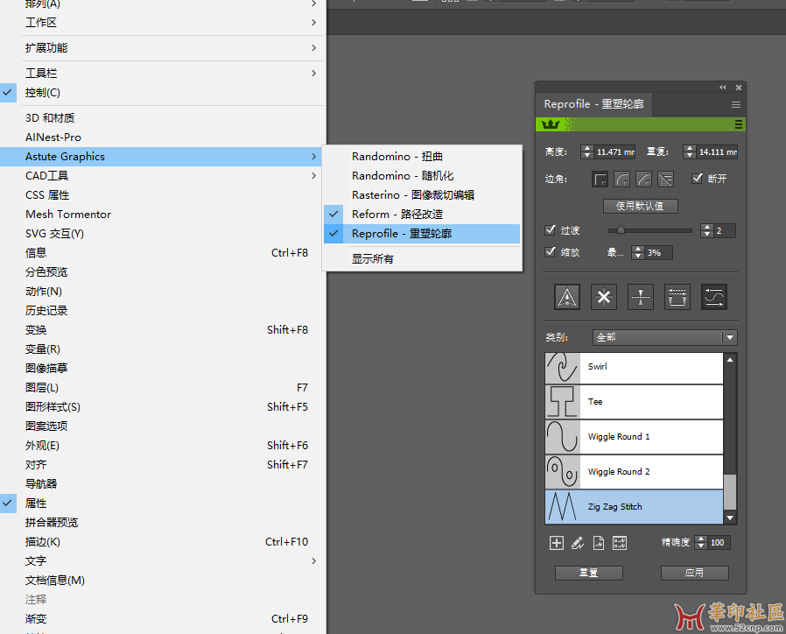
Task: Select the square corner style icon
Action: tap(600, 179)
